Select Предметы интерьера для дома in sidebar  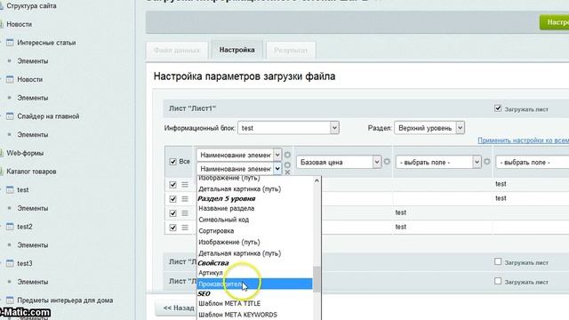point(65,300)
